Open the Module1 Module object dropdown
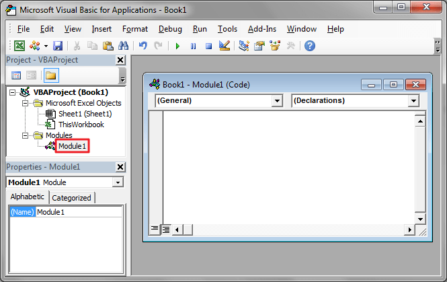This screenshot has width=447, height=282. (x=118, y=182)
